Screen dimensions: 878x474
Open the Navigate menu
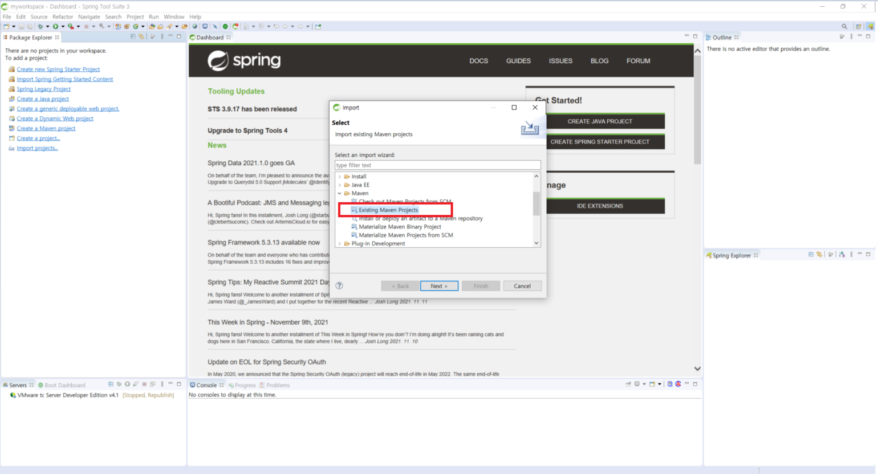point(89,17)
